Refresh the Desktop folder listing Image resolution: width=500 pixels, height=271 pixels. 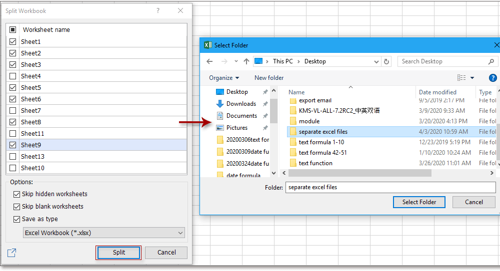386,61
